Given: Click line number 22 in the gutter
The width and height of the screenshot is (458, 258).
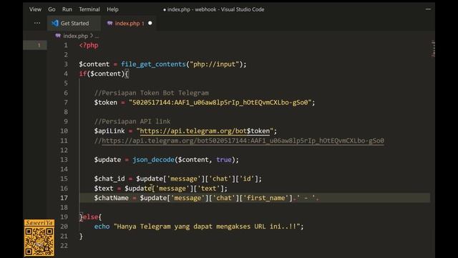Looking at the screenshot, I should (x=64, y=246).
